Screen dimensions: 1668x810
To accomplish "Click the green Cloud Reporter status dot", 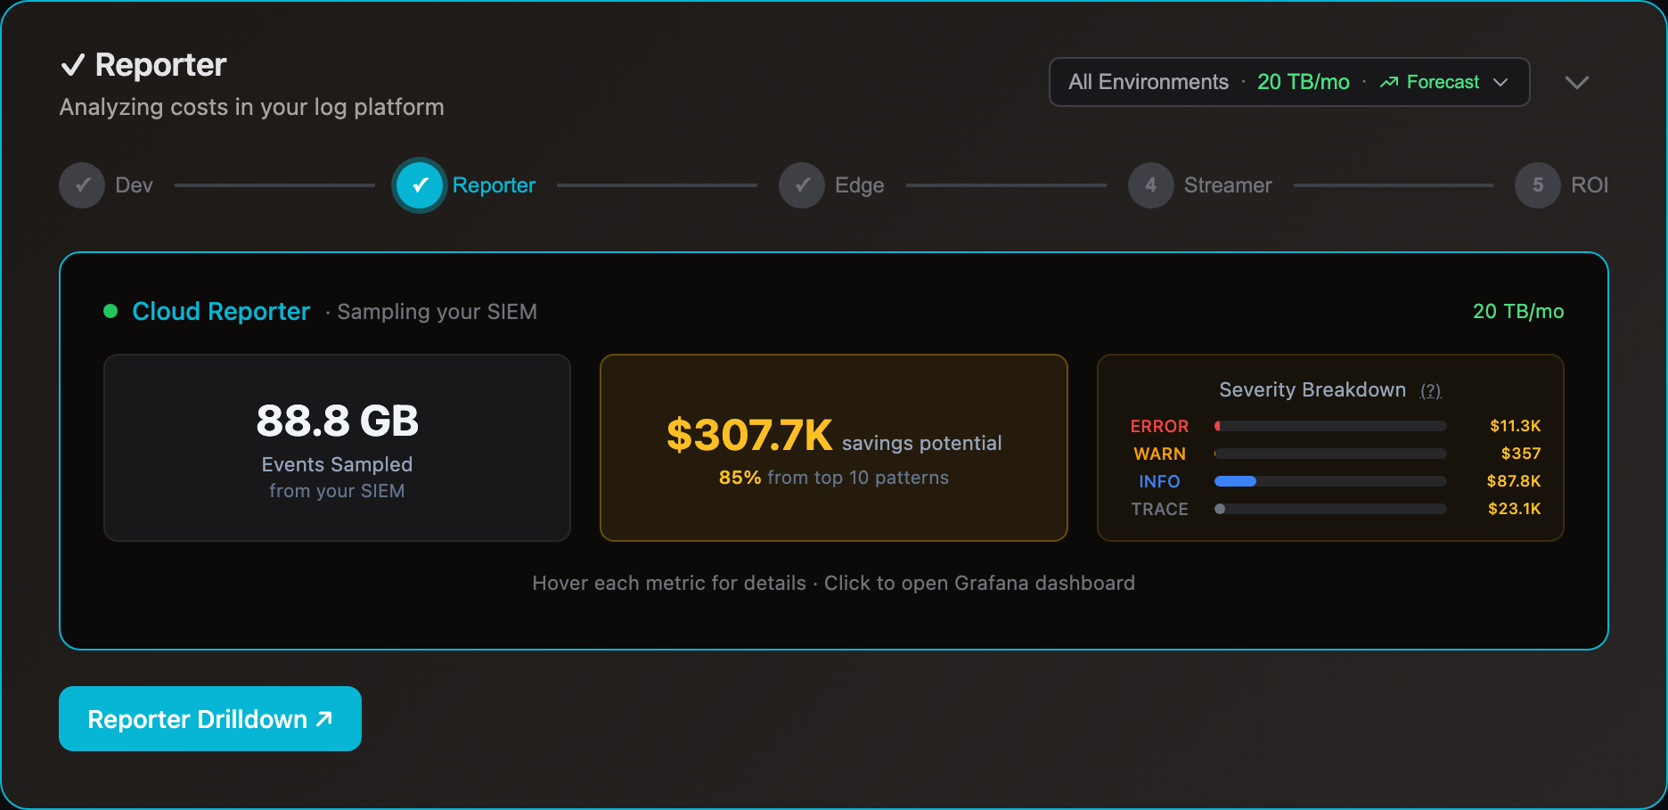I will [110, 311].
